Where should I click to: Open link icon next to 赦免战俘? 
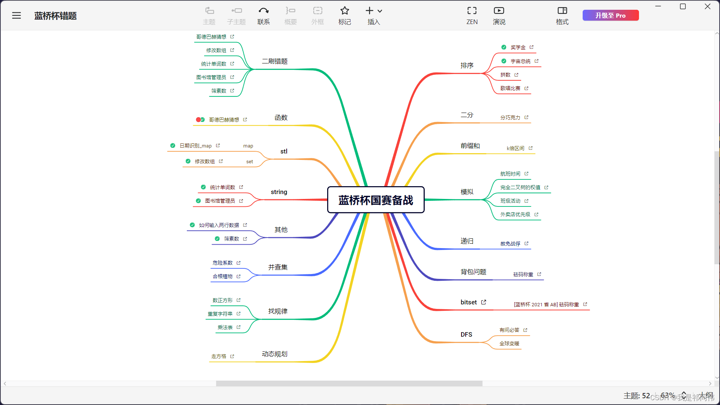(526, 244)
